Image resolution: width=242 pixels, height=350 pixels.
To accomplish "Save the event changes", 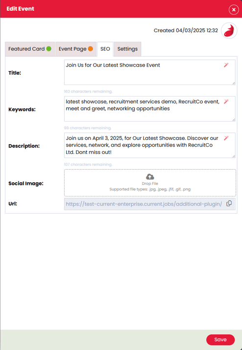I will point(220,340).
